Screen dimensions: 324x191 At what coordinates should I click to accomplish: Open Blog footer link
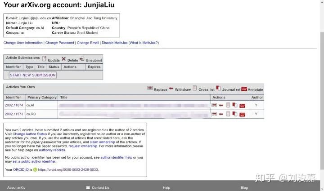click(x=244, y=188)
